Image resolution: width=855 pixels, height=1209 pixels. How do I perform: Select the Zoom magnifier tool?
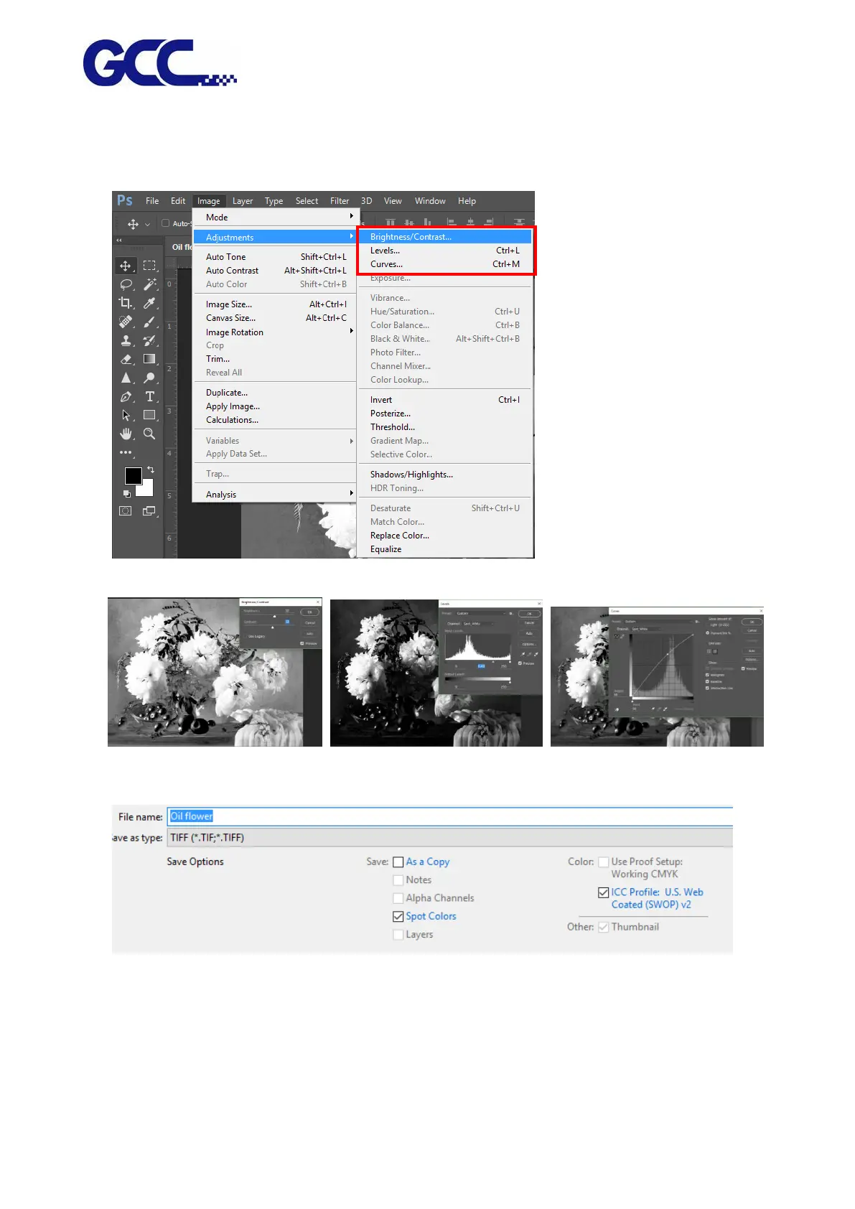(x=149, y=434)
